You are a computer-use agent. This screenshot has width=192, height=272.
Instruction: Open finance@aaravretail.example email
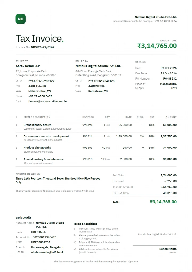pos(47,101)
